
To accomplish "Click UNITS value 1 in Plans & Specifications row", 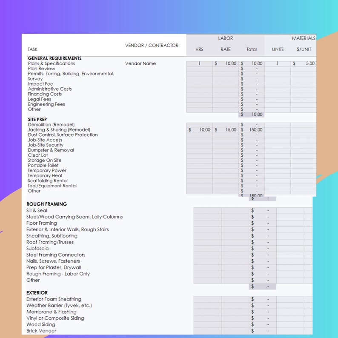I will pyautogui.click(x=278, y=63).
